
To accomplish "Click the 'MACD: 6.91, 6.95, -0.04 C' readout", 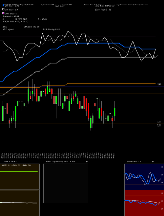I will tap(15, 22).
